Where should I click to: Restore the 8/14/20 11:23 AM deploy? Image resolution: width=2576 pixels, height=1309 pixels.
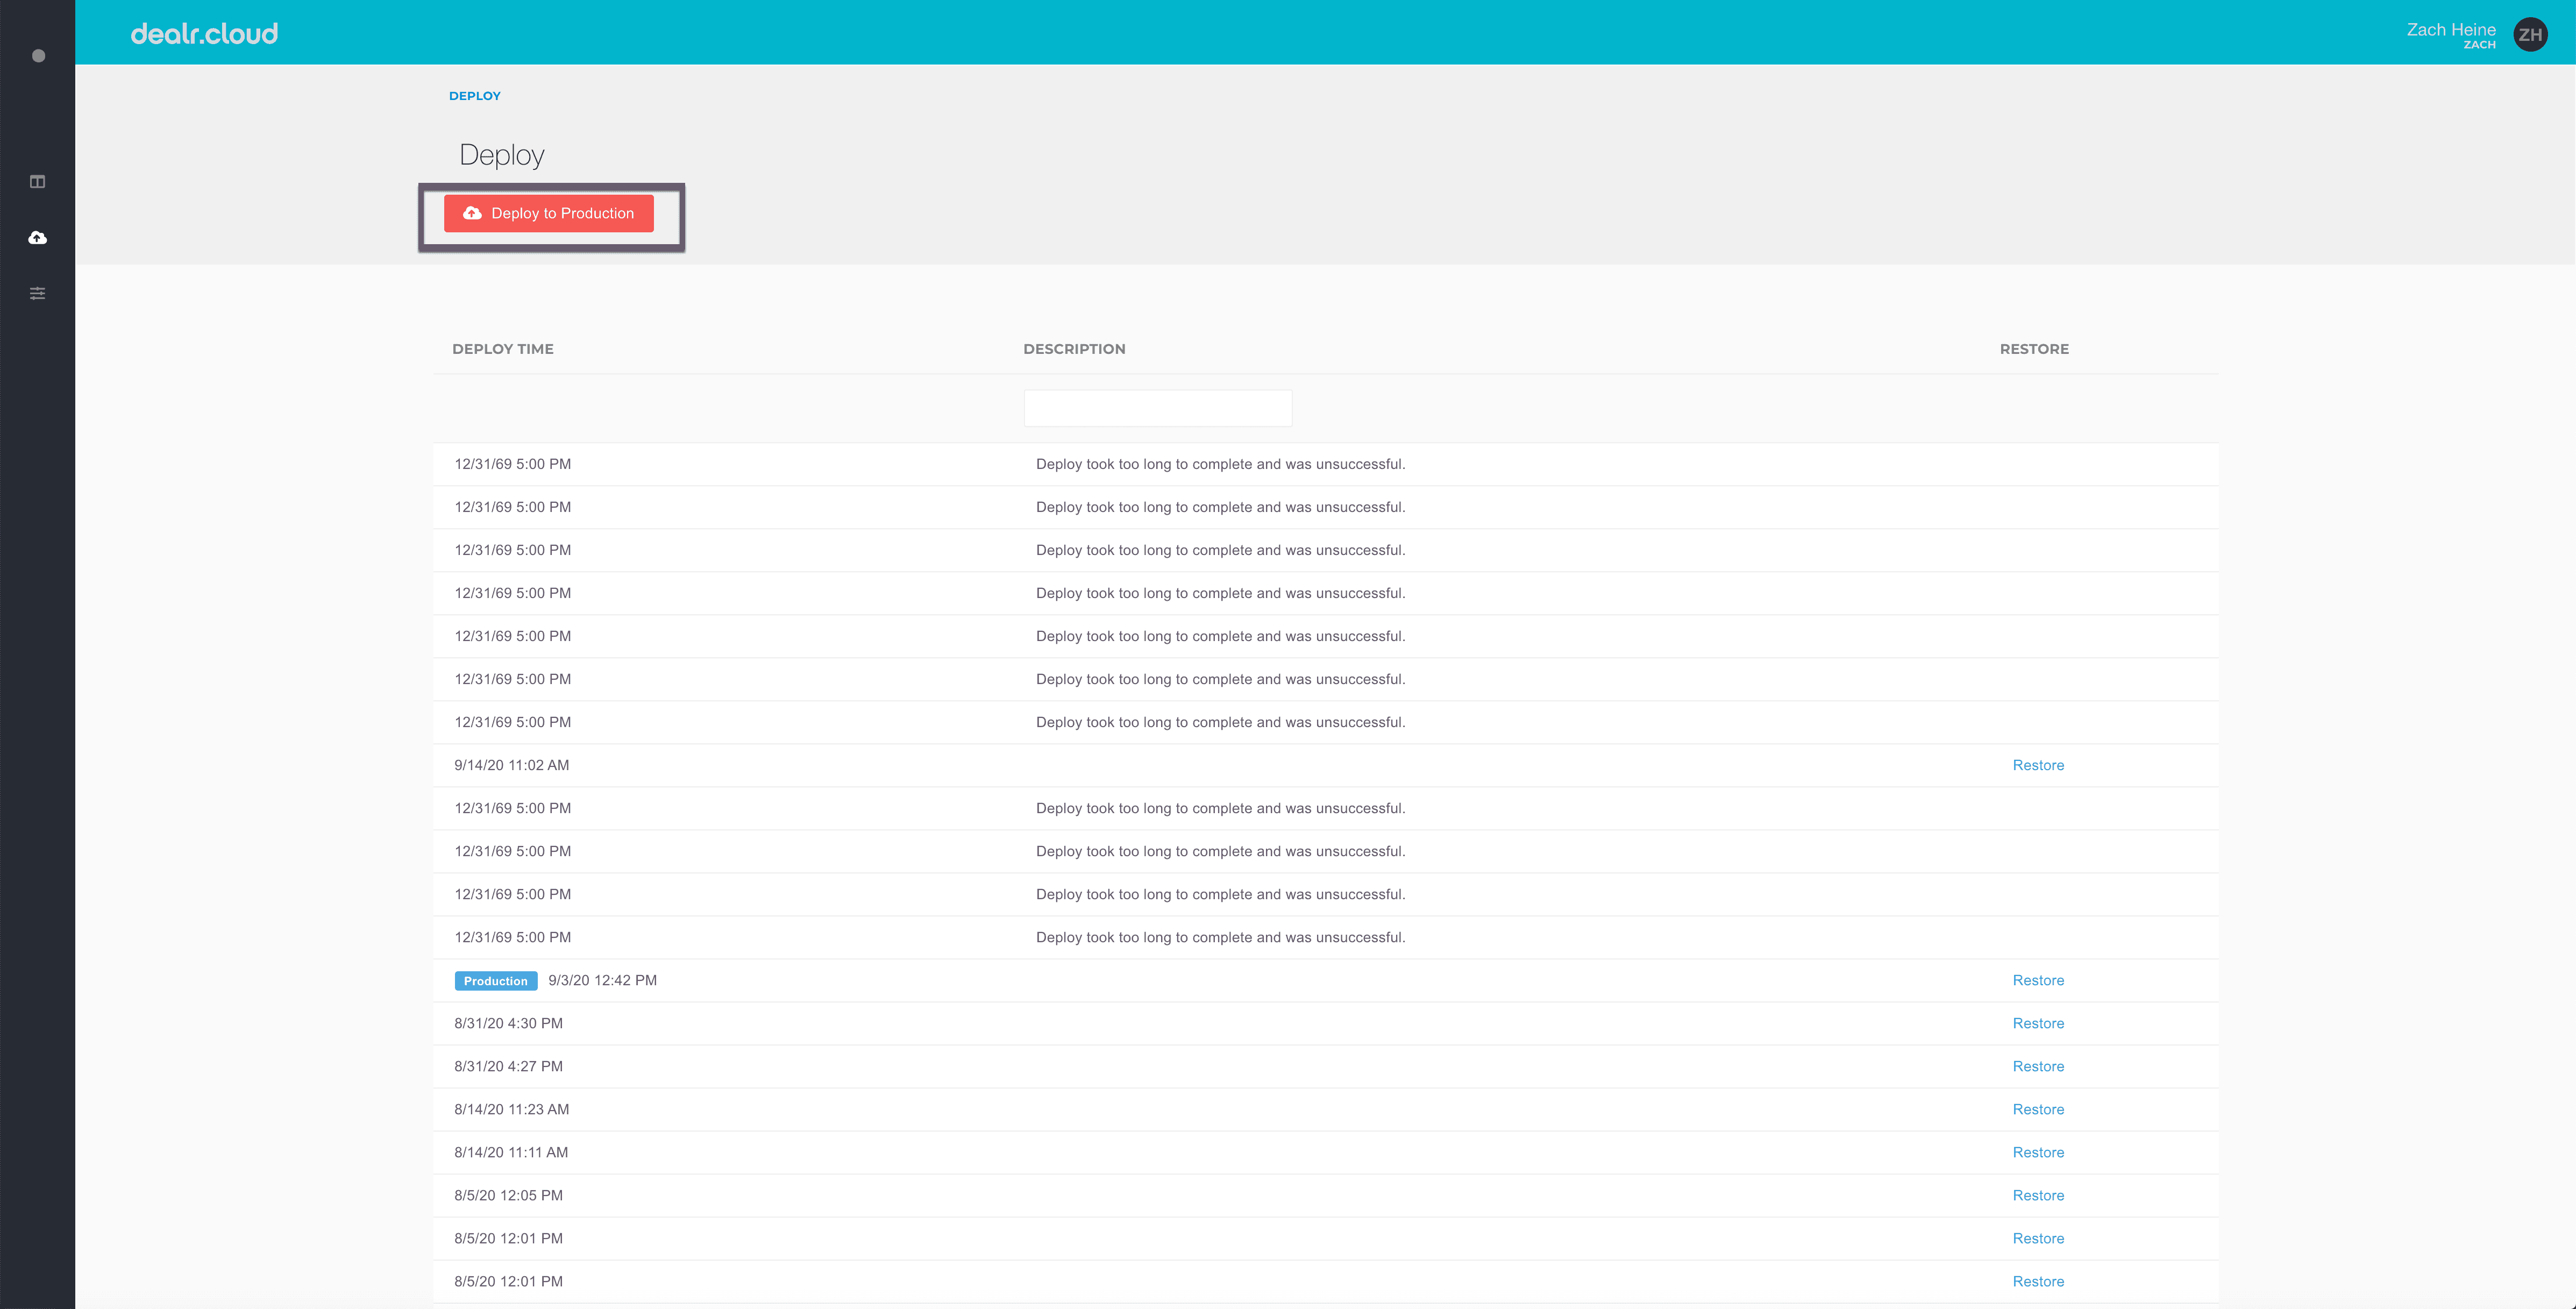[x=2037, y=1109]
